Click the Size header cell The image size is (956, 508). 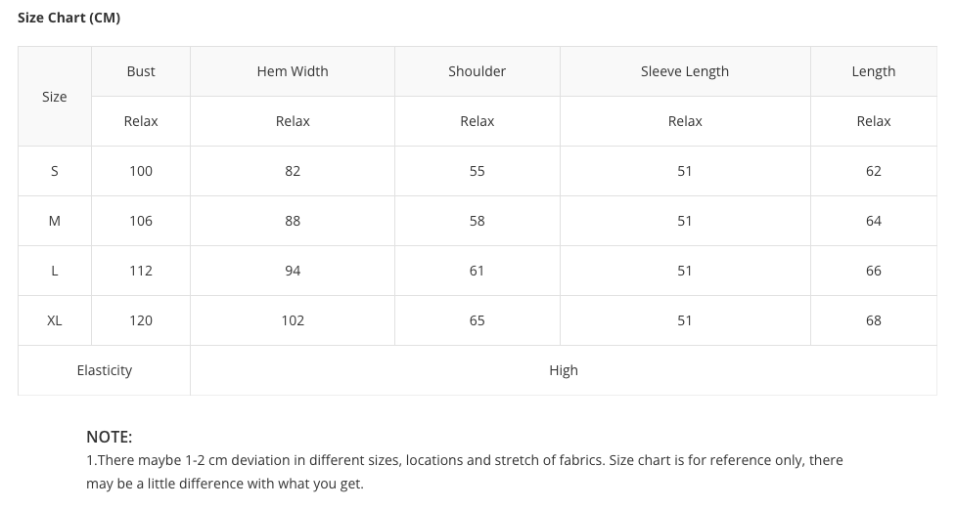point(55,97)
